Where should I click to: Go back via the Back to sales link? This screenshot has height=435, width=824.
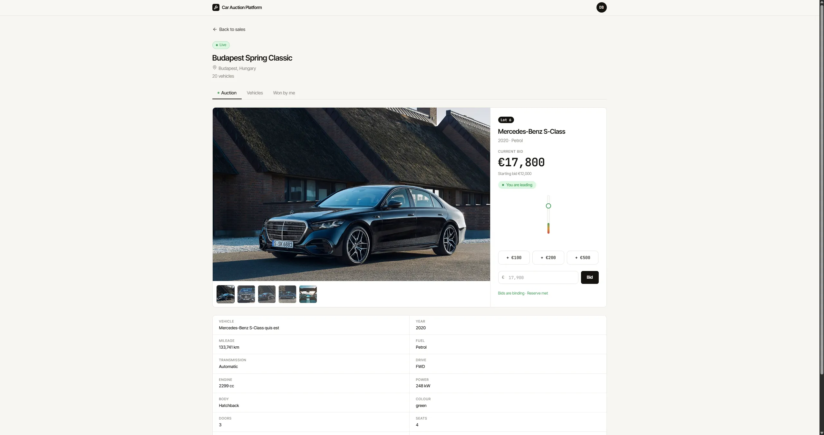229,29
